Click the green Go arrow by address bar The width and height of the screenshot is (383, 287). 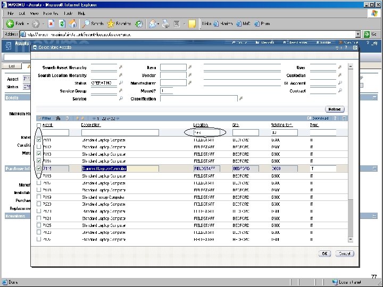(367, 35)
